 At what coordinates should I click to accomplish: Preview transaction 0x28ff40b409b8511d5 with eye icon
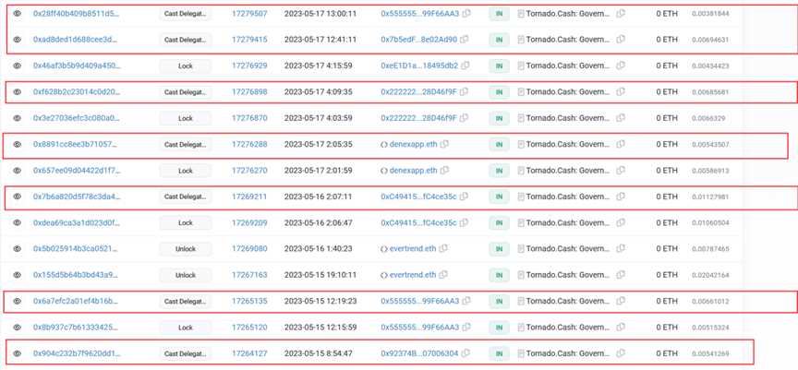[17, 14]
